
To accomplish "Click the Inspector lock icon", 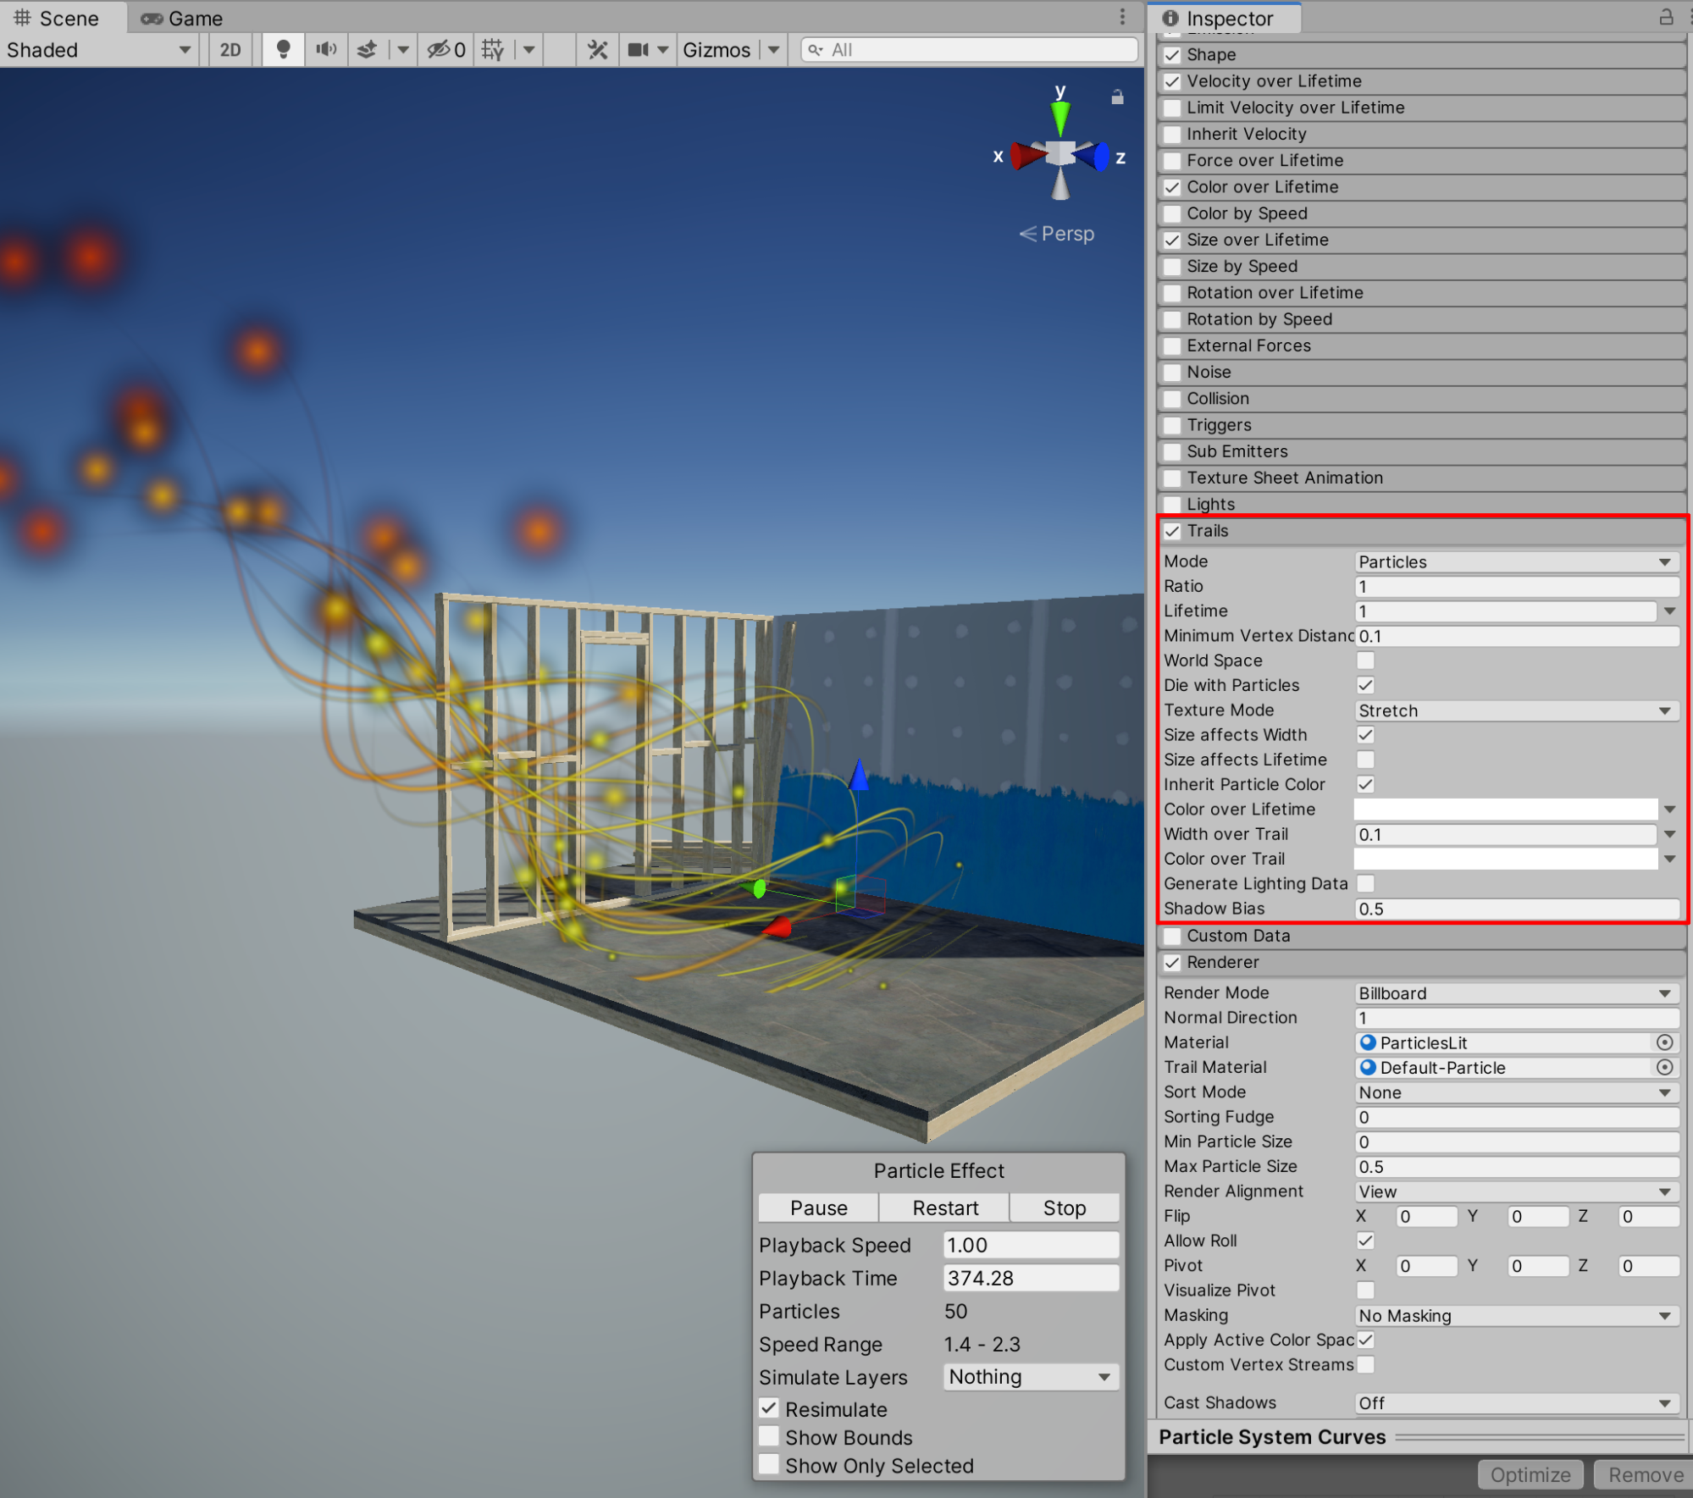I will pos(1665,17).
